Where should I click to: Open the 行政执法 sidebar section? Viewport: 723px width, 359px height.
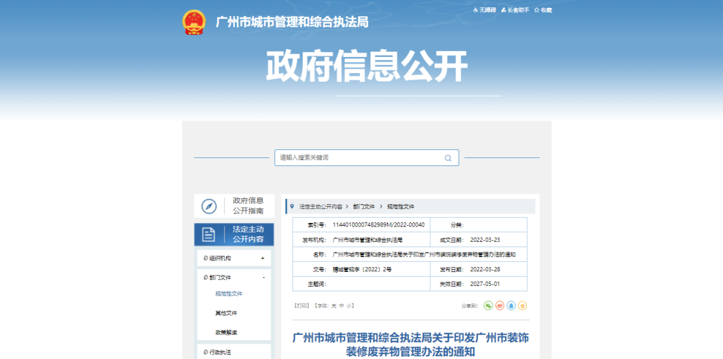point(220,352)
